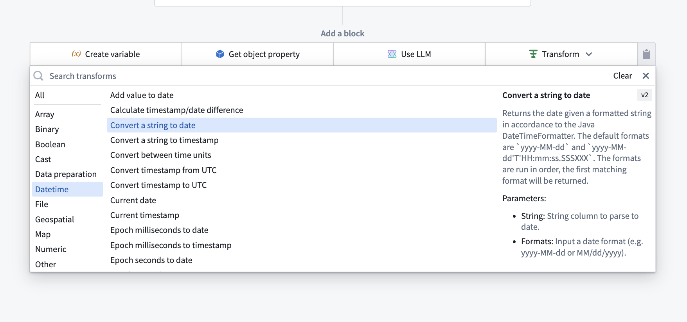Choose Convert timestamp to UTC
This screenshot has height=322, width=687.
[302, 185]
